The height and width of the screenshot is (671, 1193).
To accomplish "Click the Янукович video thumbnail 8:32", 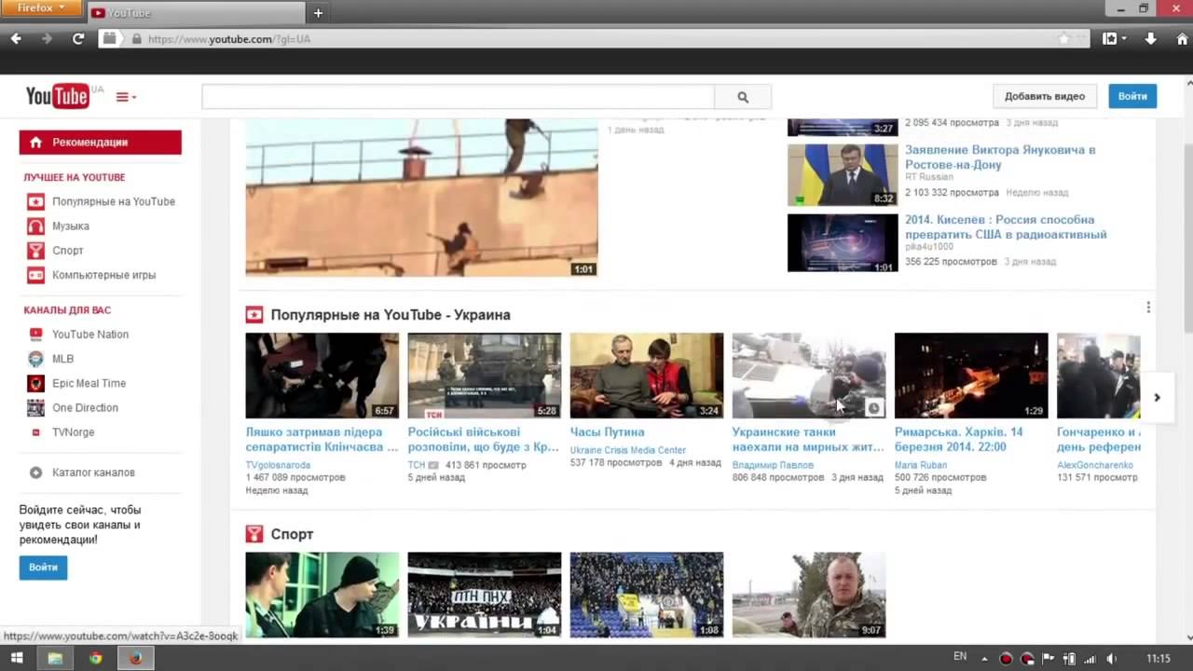I will tap(843, 174).
